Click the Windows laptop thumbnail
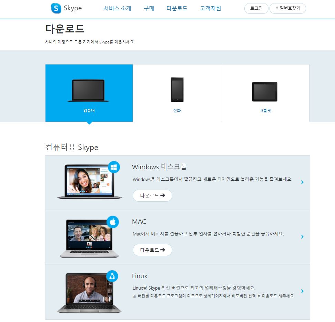Viewport: 335px width, 322px height. pyautogui.click(x=89, y=182)
